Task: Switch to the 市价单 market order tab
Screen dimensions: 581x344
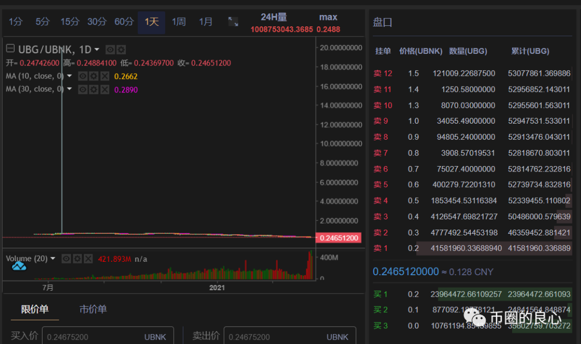Action: [x=93, y=309]
